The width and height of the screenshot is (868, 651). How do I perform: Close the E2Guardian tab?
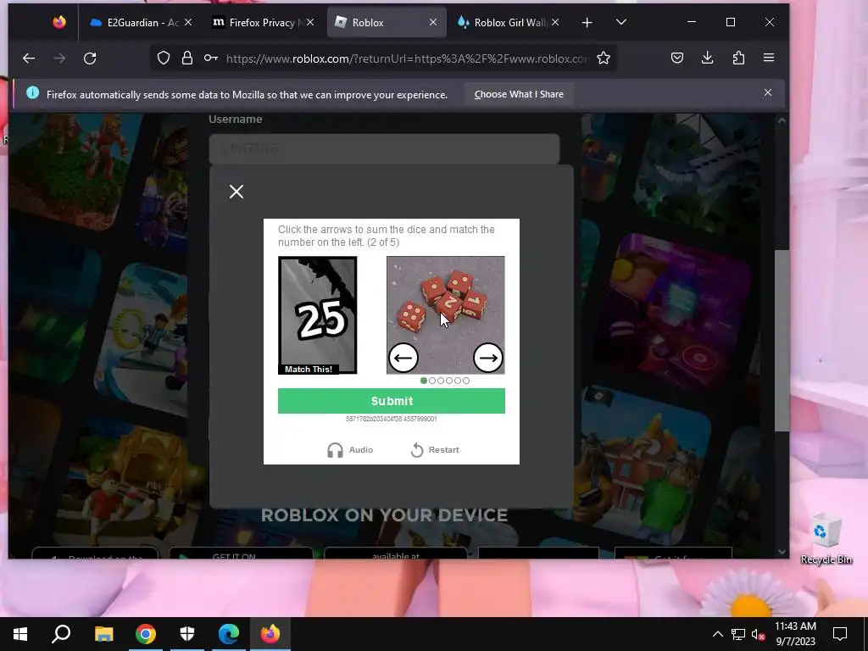188,22
